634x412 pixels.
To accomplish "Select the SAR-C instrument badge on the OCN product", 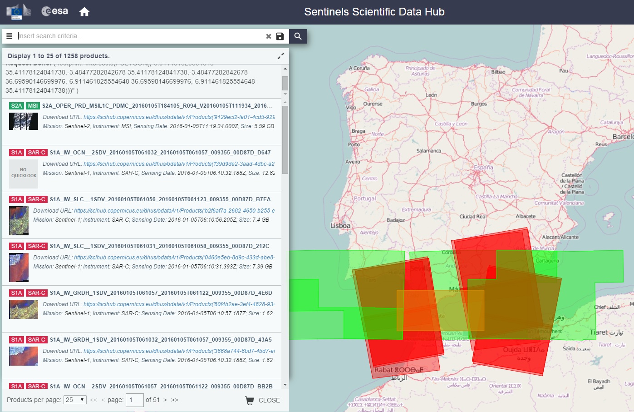I will [x=37, y=152].
